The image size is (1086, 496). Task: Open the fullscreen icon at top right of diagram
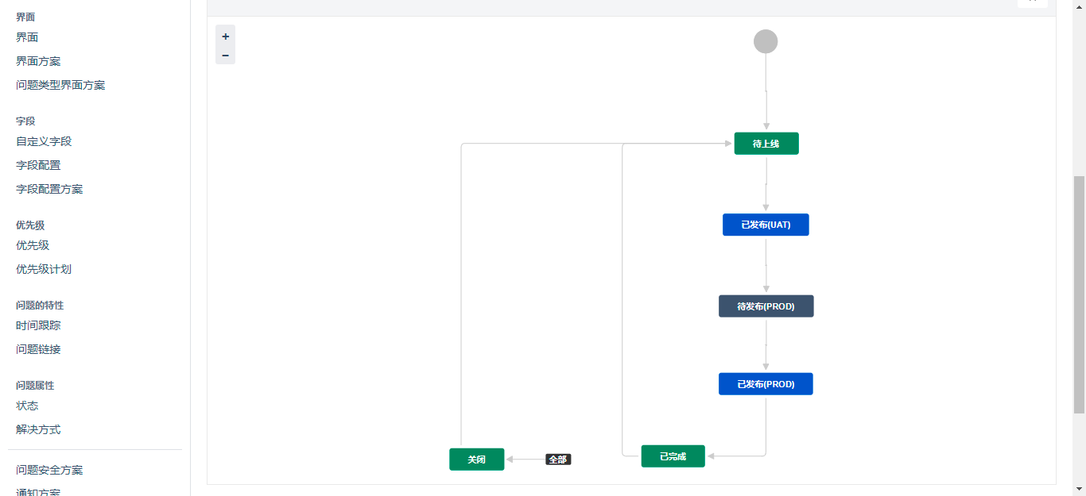tap(1032, 2)
